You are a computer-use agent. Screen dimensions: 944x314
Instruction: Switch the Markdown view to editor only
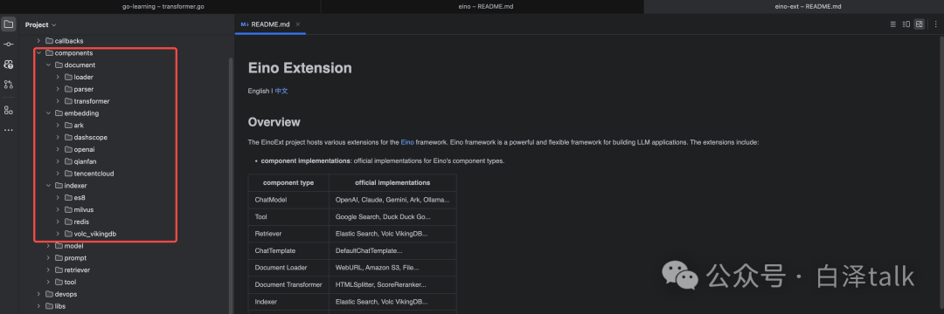click(x=892, y=24)
